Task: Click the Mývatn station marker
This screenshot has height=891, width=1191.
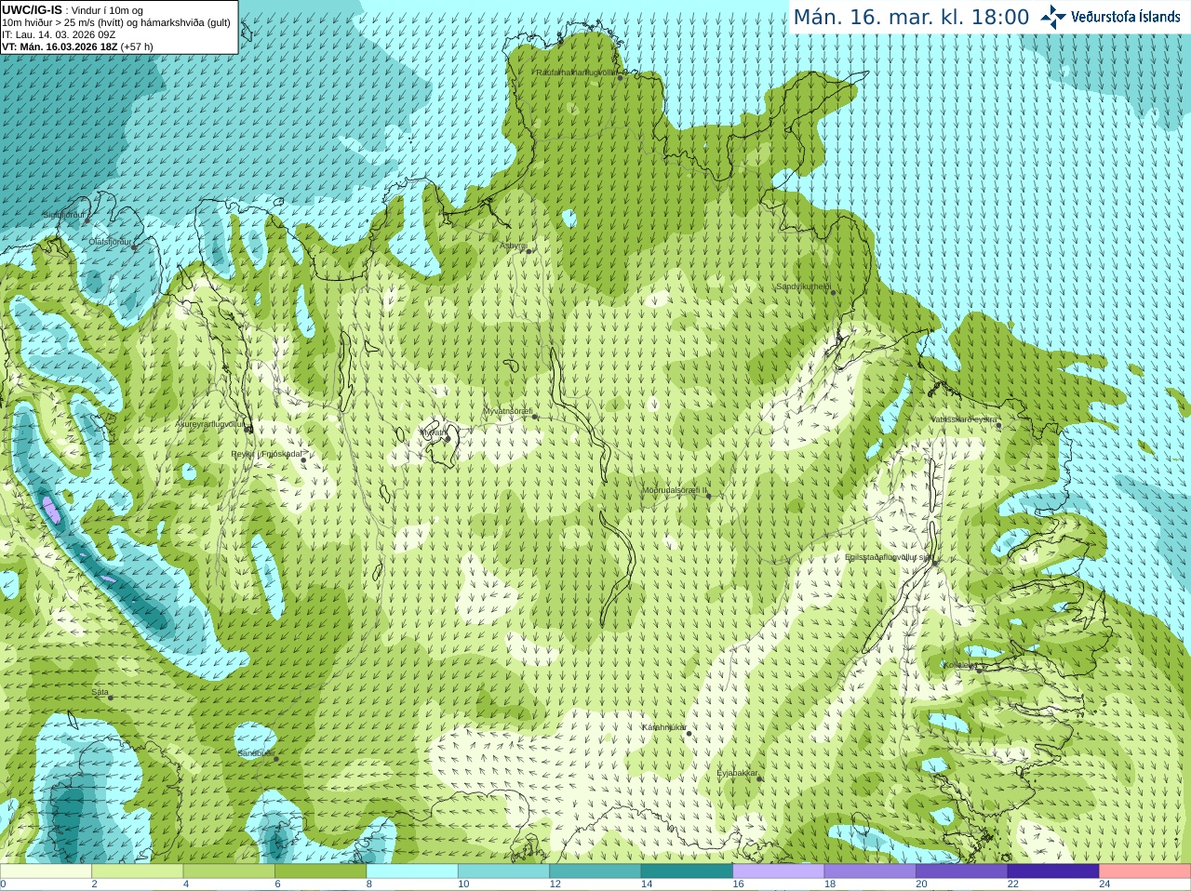Action: coord(448,438)
